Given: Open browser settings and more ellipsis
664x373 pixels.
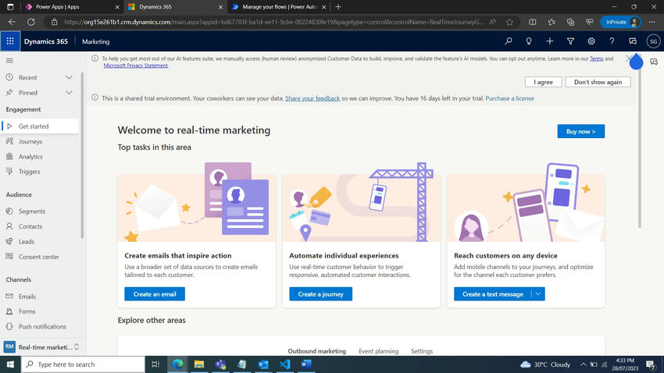Looking at the screenshot, I should point(652,22).
